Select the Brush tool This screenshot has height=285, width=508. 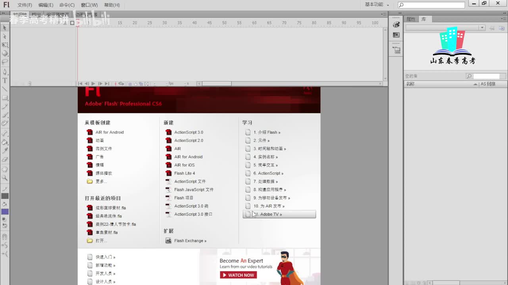(5, 115)
